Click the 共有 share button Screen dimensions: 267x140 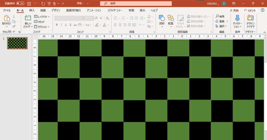point(234,10)
